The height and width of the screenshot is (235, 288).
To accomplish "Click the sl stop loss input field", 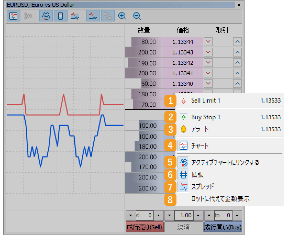I will coord(145,215).
